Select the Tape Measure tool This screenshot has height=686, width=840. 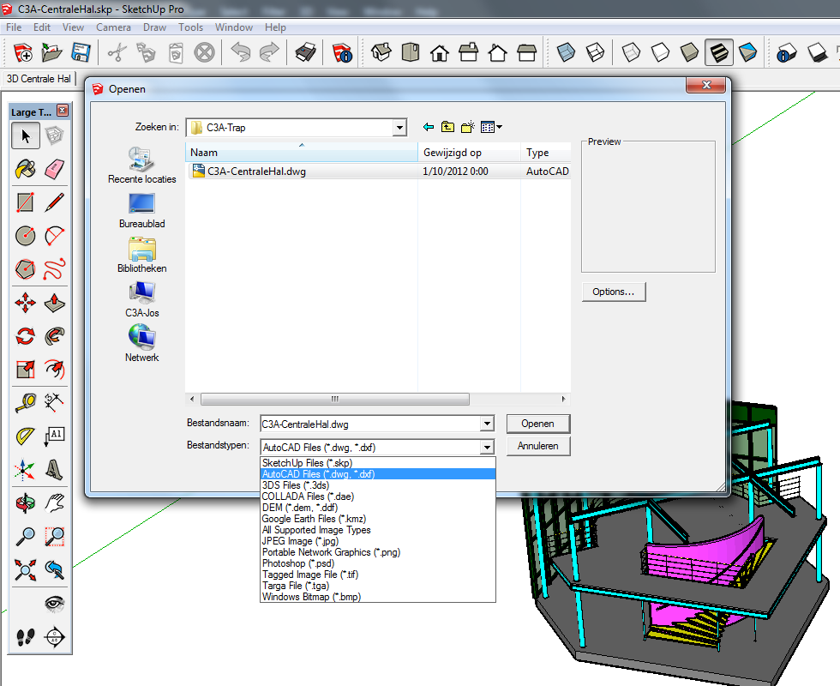pos(25,402)
